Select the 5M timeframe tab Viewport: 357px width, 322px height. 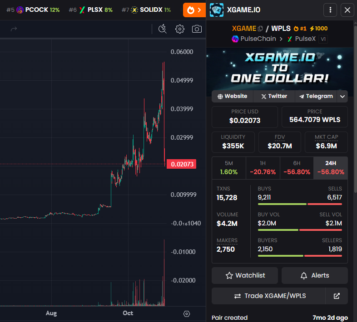click(229, 168)
